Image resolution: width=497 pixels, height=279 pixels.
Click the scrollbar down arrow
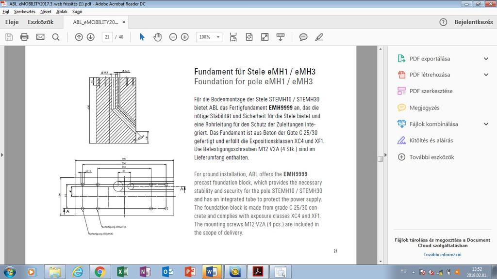click(381, 261)
